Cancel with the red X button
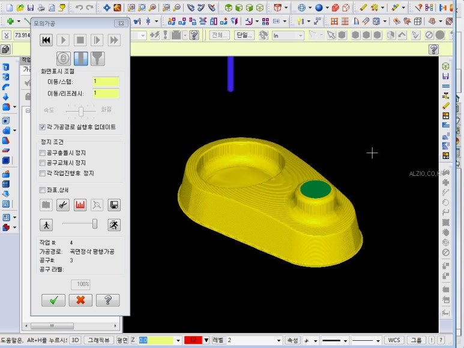The image size is (464, 348). [80, 300]
